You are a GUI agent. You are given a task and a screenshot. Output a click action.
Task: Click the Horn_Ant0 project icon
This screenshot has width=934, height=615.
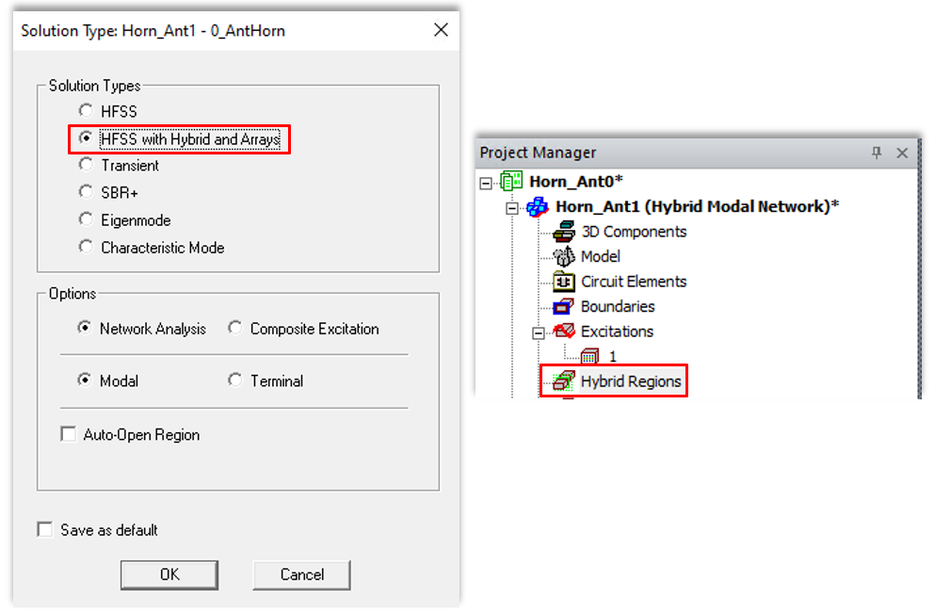(511, 181)
